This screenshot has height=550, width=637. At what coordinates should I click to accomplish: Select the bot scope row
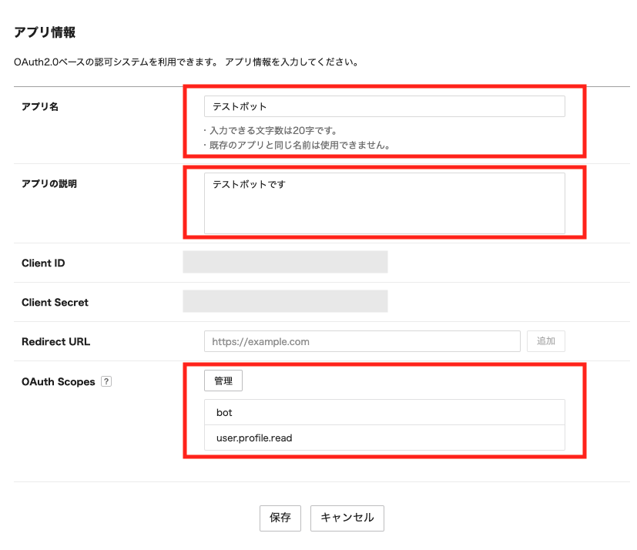pos(384,413)
